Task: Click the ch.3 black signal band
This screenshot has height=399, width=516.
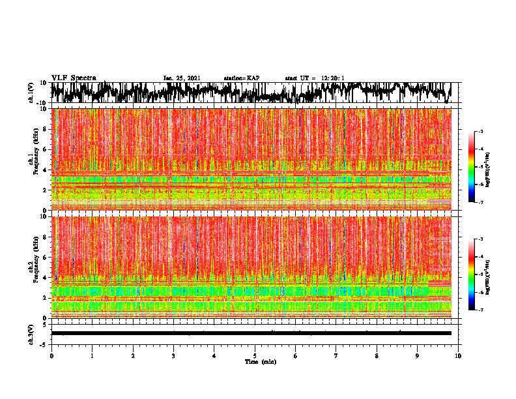Action: pyautogui.click(x=251, y=333)
